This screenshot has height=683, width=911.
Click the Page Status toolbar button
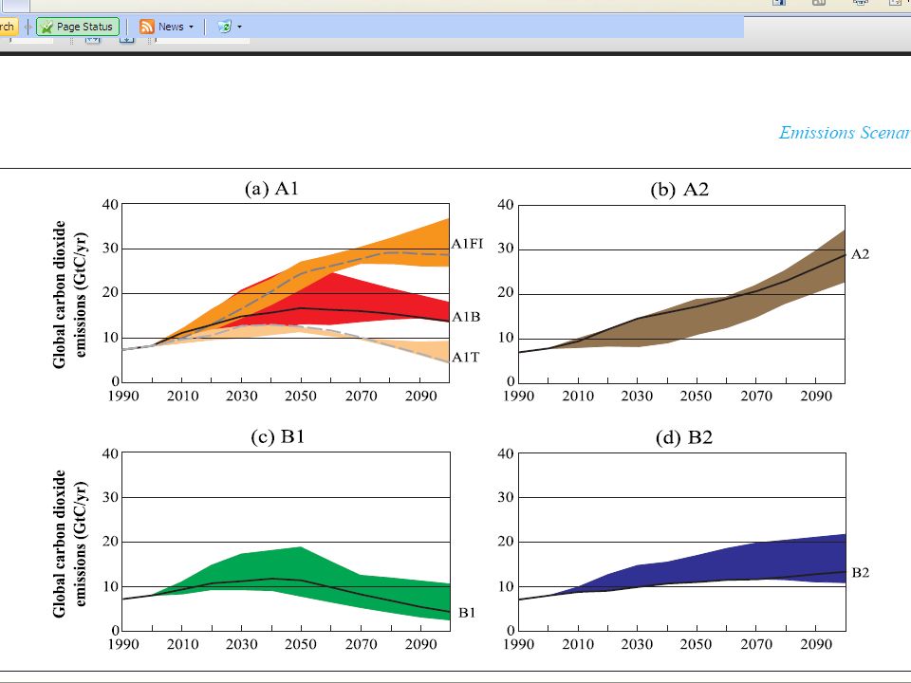click(78, 27)
